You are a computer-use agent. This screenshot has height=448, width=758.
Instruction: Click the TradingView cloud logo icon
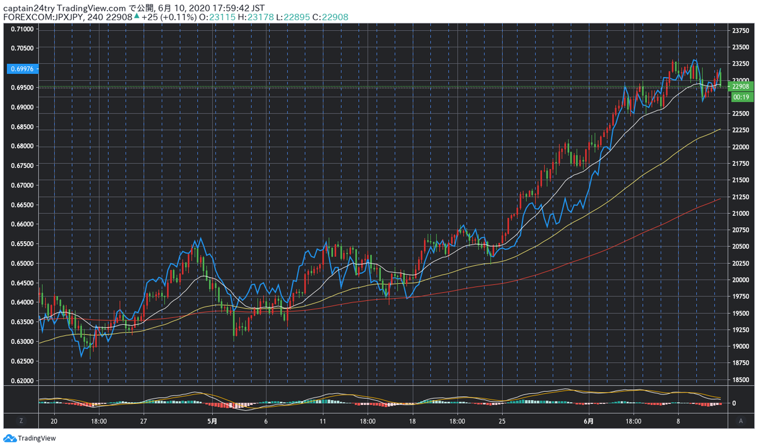tap(9, 439)
